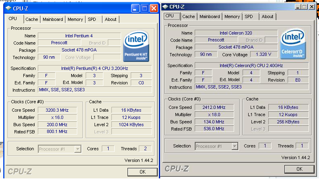
Task: Close the left CPU-Z window
Action: [x=154, y=8]
